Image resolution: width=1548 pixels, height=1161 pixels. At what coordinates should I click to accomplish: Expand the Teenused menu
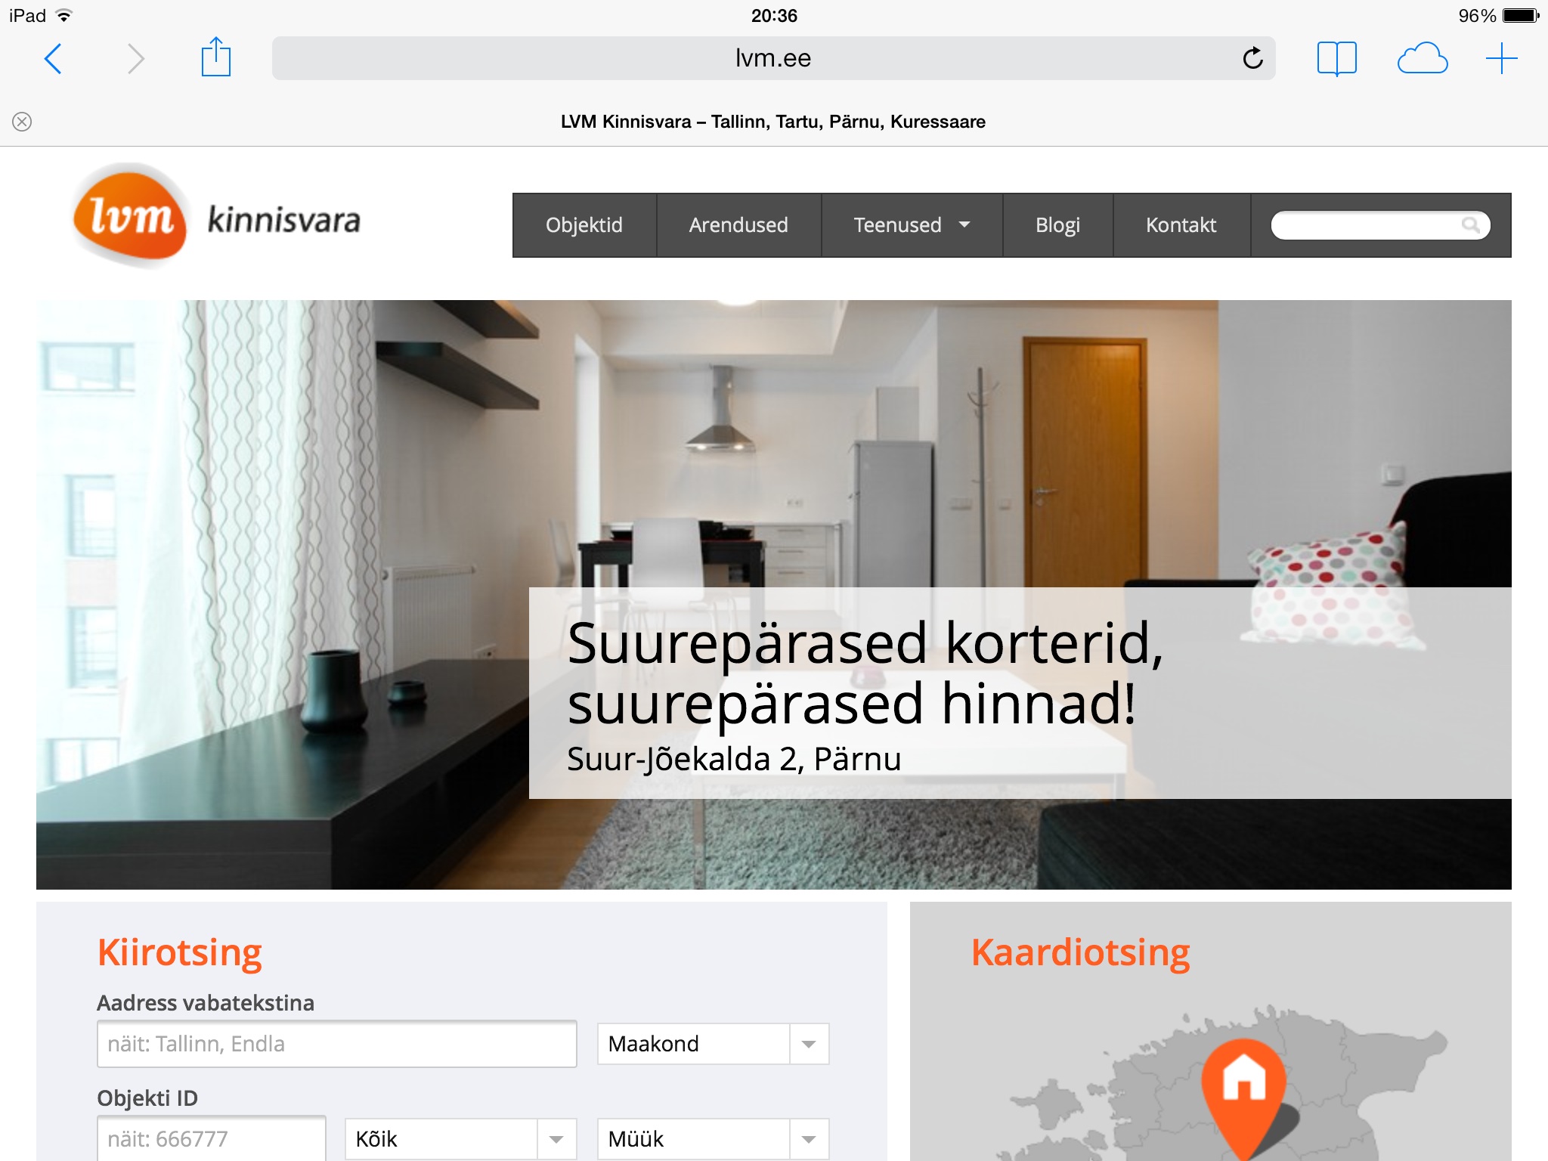point(912,225)
